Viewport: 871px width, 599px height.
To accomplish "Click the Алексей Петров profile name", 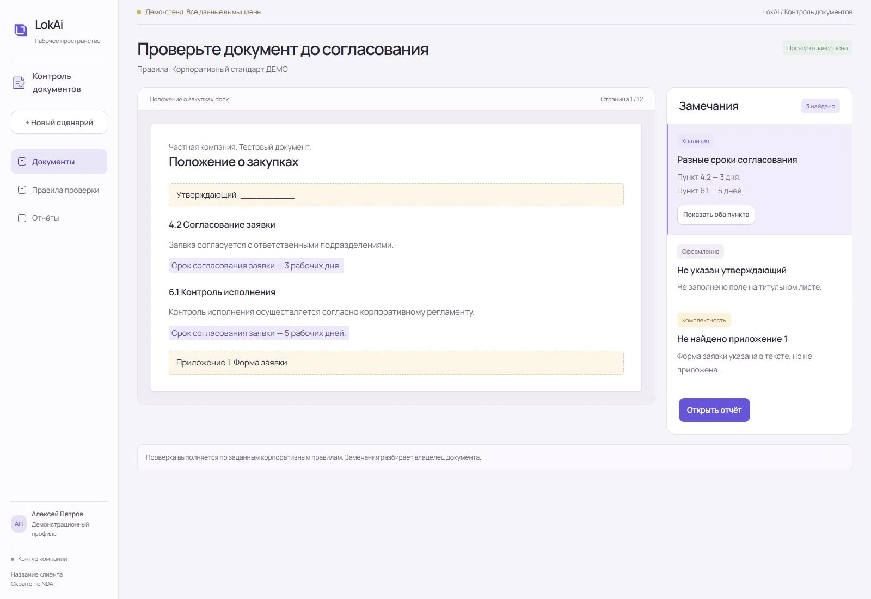I will [x=57, y=514].
